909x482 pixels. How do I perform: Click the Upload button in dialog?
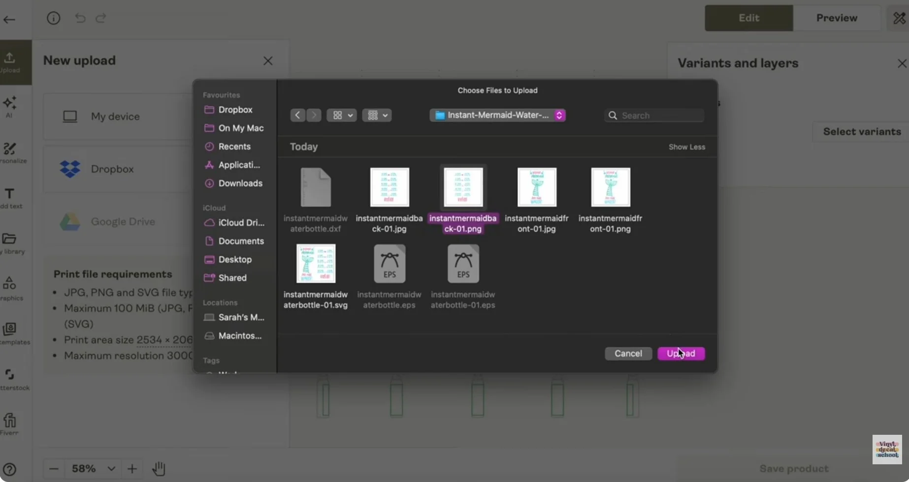681,354
